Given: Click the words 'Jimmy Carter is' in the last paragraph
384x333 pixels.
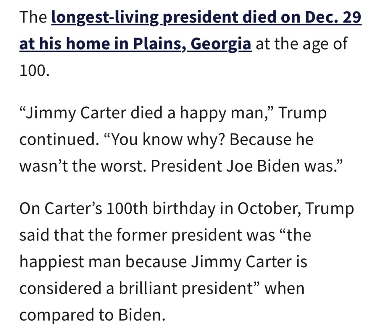Looking at the screenshot, I should pos(249,262).
